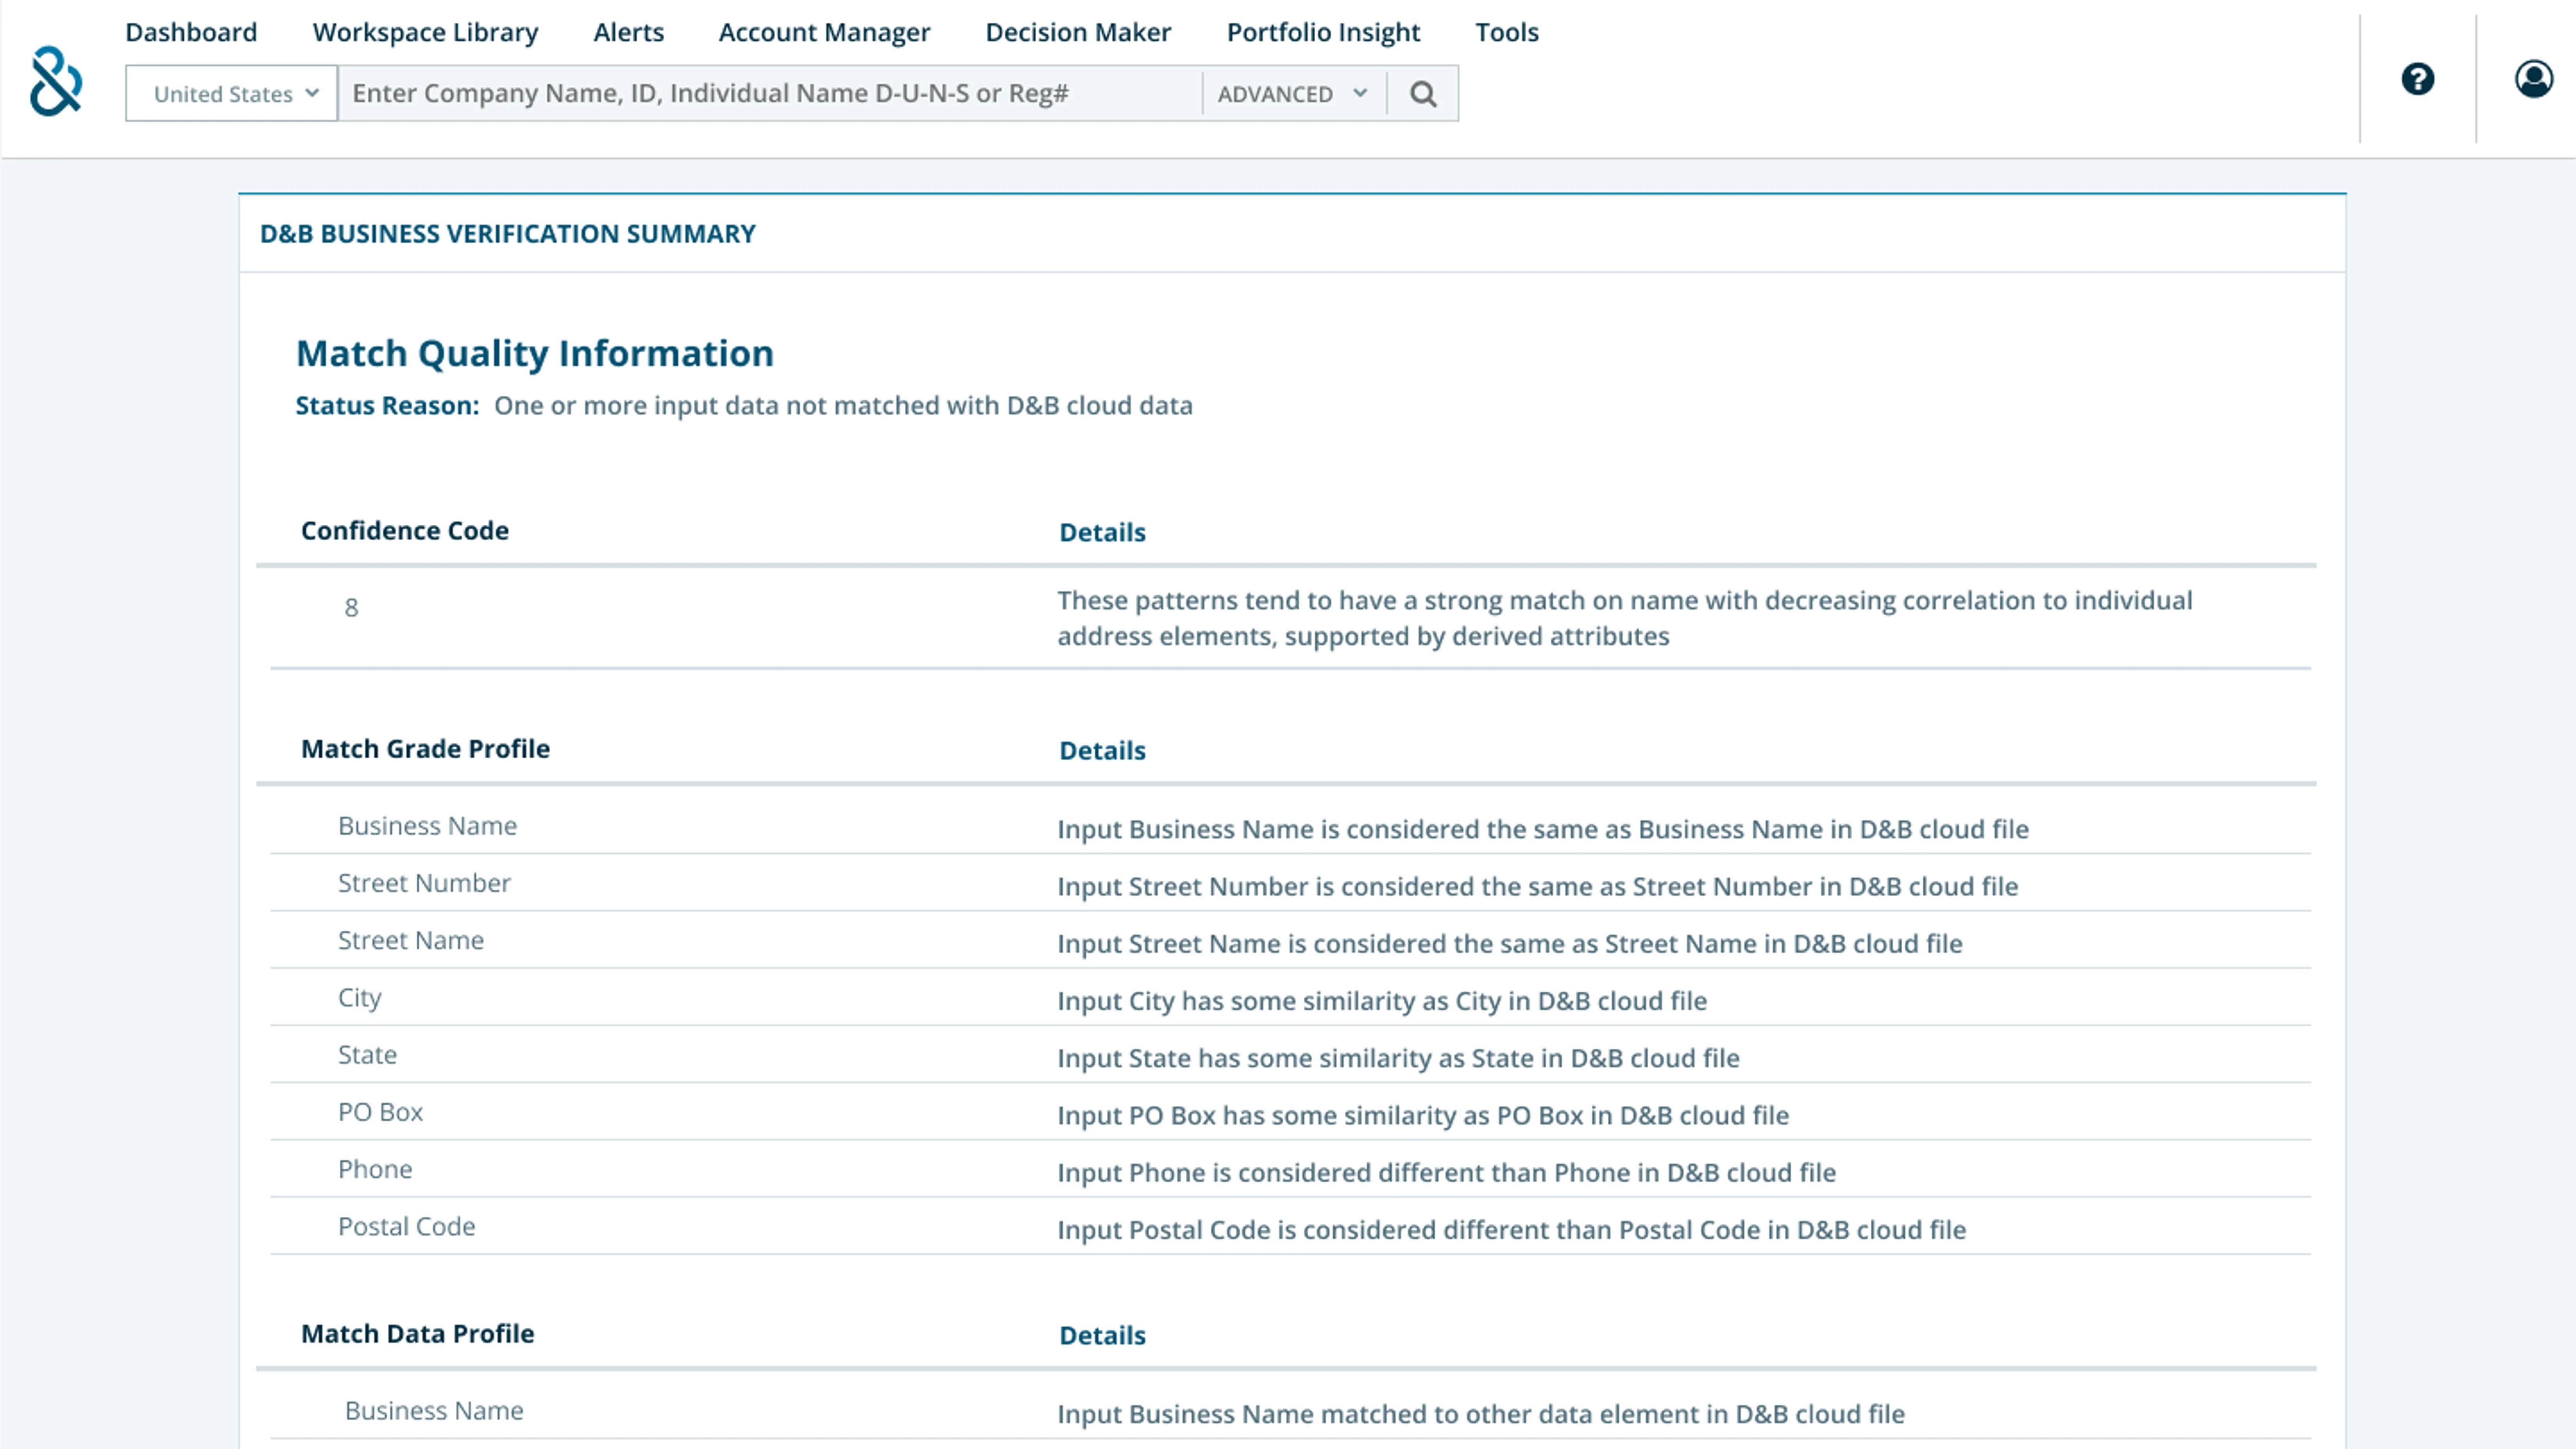
Task: Open the user profile icon
Action: coord(2533,79)
